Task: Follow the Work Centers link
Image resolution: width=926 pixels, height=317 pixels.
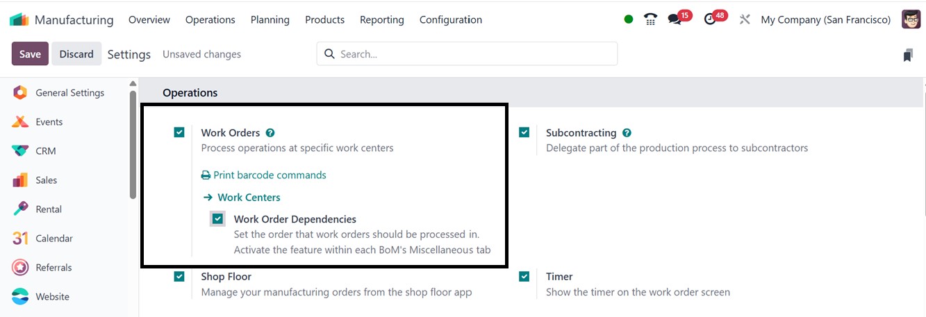Action: 248,197
